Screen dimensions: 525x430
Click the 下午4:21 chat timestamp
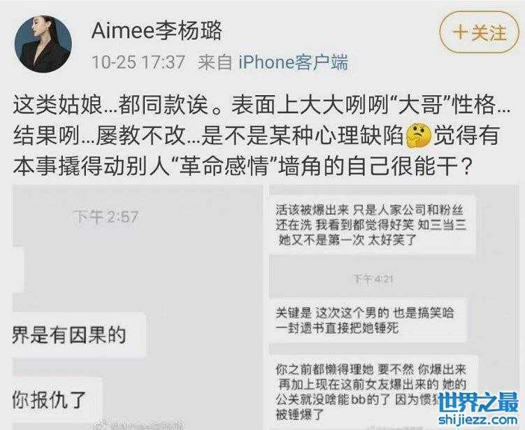pos(373,279)
